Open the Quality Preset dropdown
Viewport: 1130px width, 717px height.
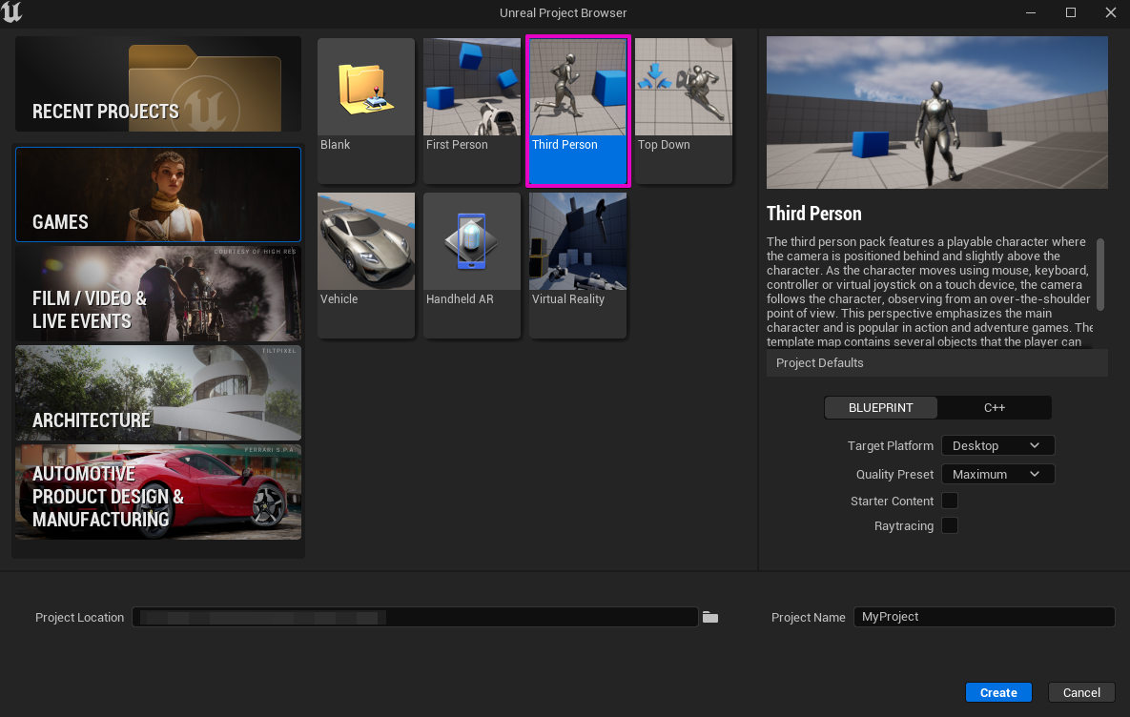(x=997, y=474)
